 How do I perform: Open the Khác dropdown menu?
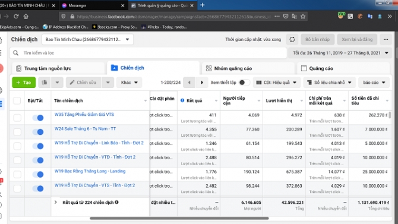click(x=129, y=82)
